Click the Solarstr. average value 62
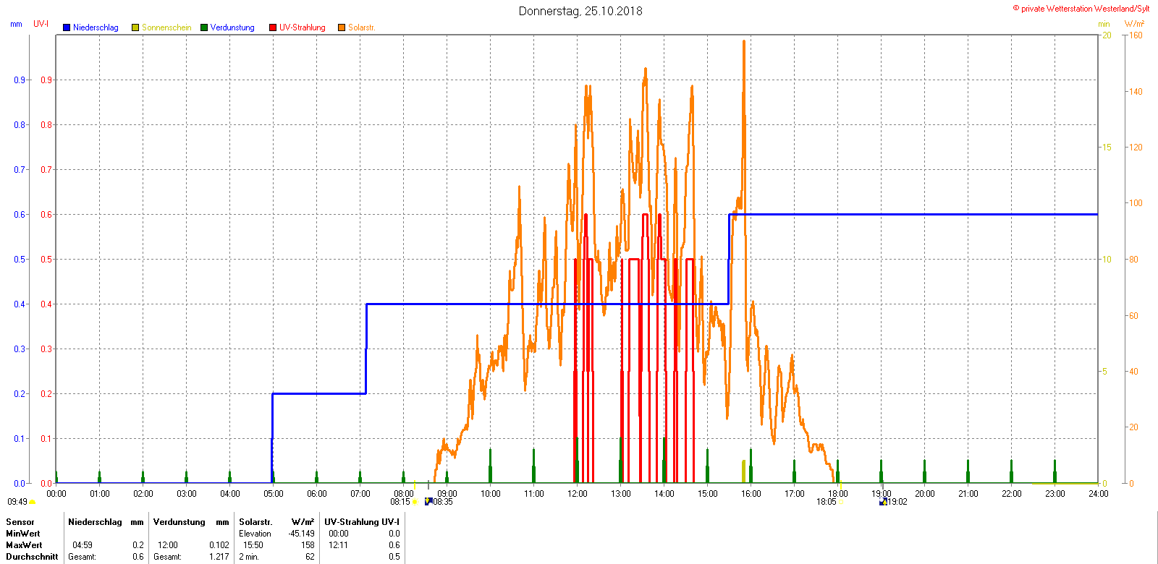The height and width of the screenshot is (564, 1158). click(310, 557)
